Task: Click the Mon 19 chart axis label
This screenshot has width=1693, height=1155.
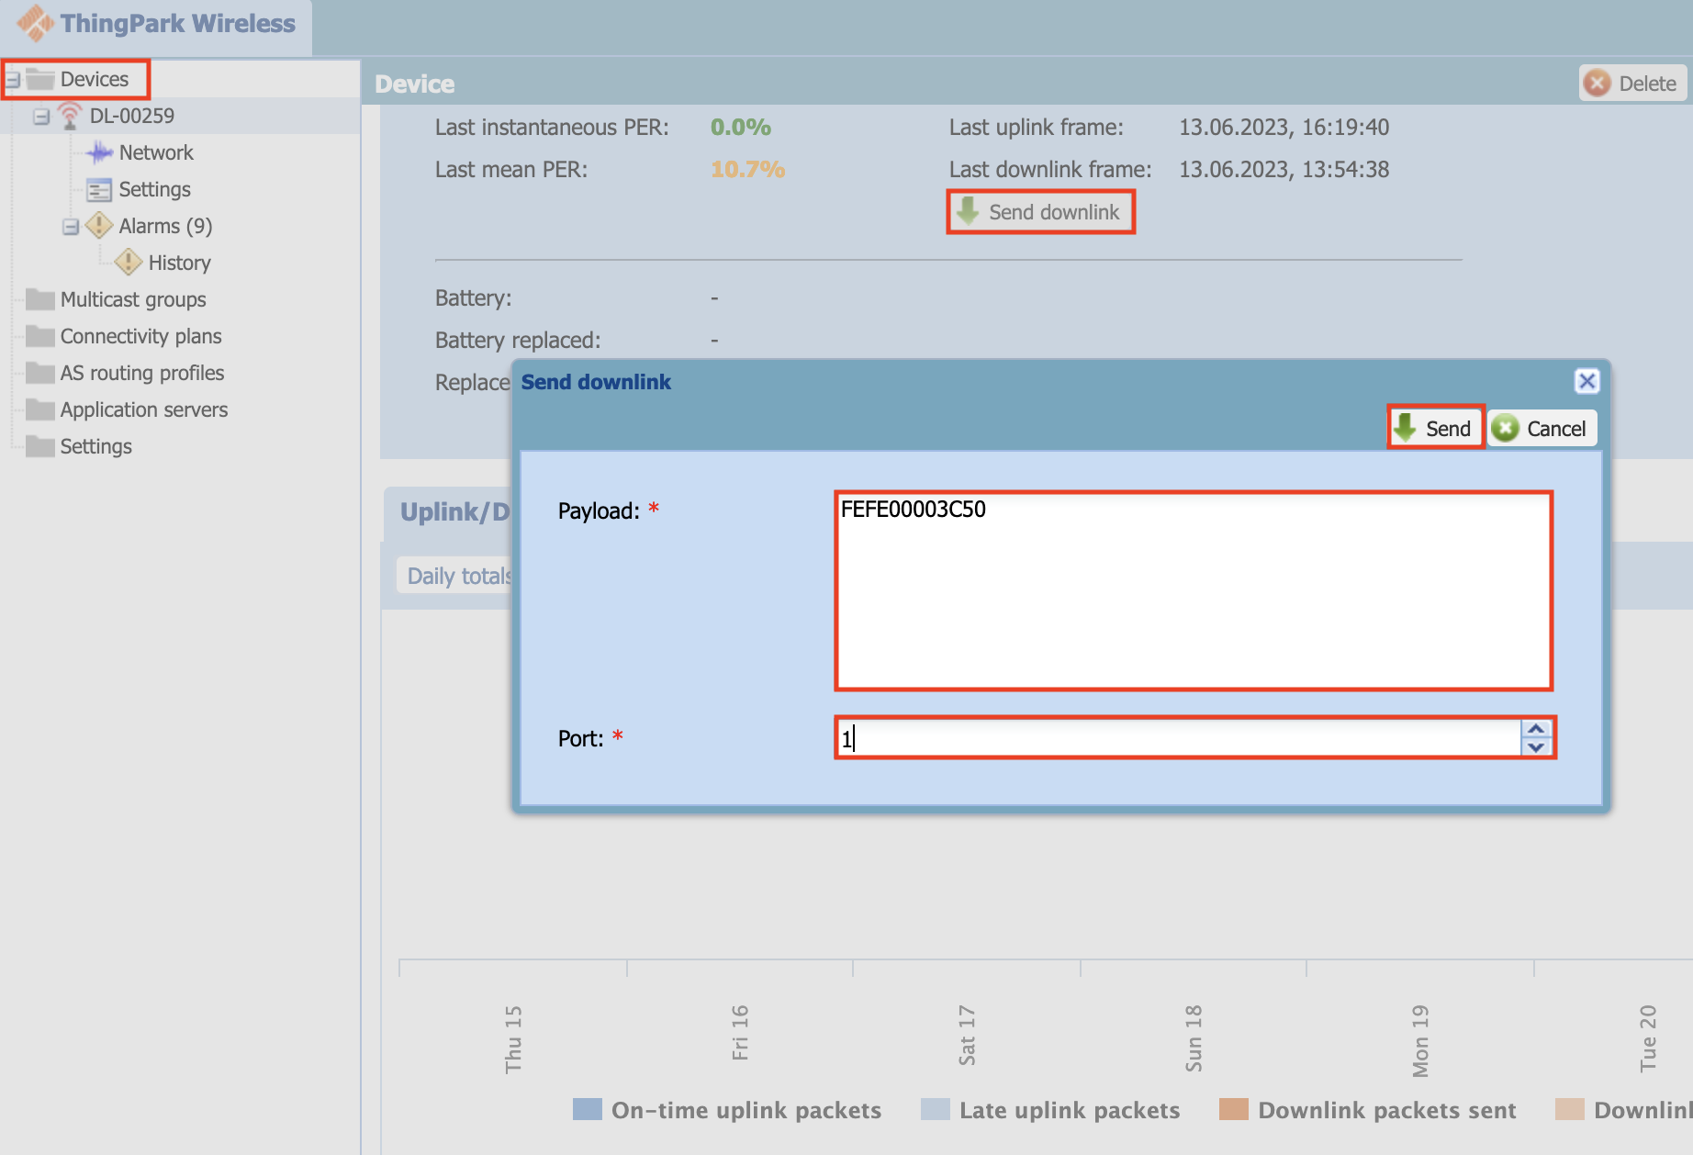Action: click(1420, 1040)
